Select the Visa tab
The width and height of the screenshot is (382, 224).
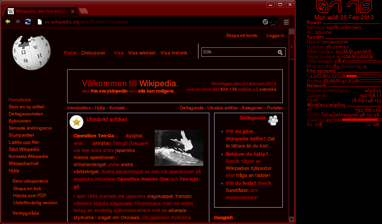tap(119, 53)
